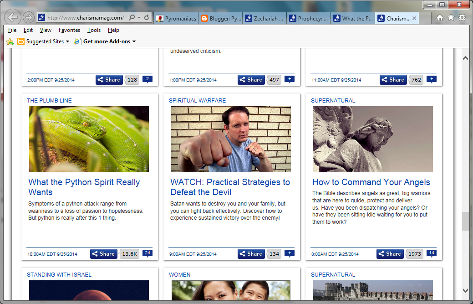The height and width of the screenshot is (304, 473).
Task: Open 'How to Command Your Angels' headline
Action: coord(371,182)
